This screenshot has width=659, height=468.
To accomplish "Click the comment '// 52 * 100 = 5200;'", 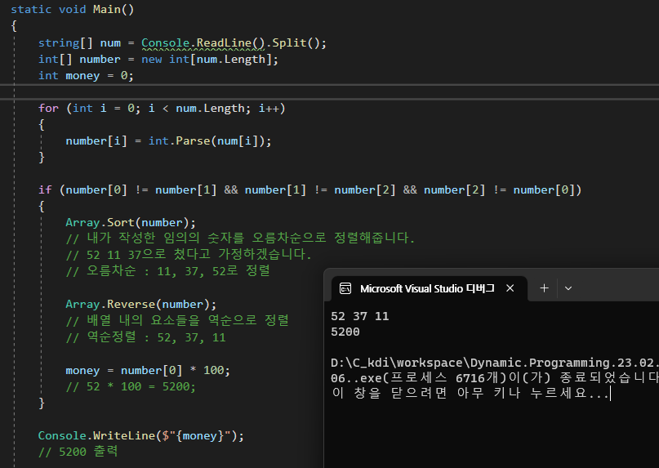I will coord(131,386).
